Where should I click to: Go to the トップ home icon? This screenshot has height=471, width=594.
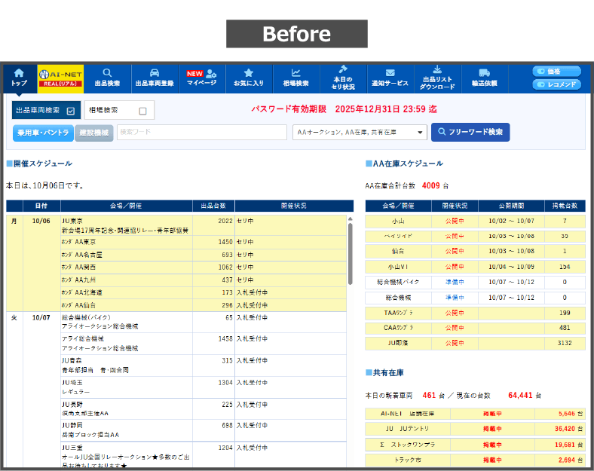tap(19, 73)
